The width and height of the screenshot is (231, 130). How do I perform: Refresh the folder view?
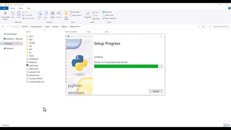coord(203,26)
